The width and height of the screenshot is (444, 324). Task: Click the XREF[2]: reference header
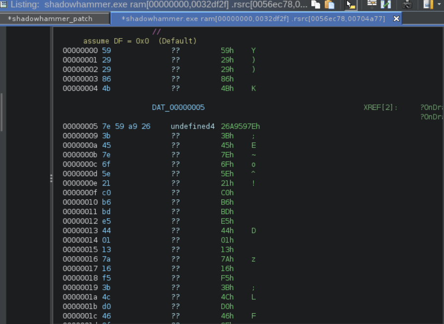[x=381, y=107]
